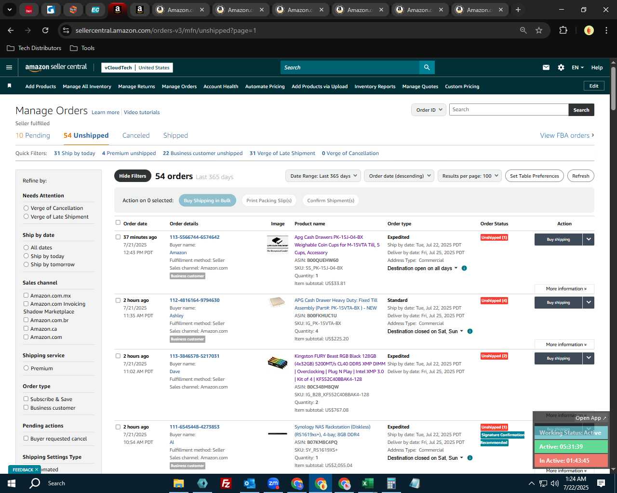Viewport: 617px width, 493px height.
Task: Click the bookmark icon in navigation bar
Action: 9,86
